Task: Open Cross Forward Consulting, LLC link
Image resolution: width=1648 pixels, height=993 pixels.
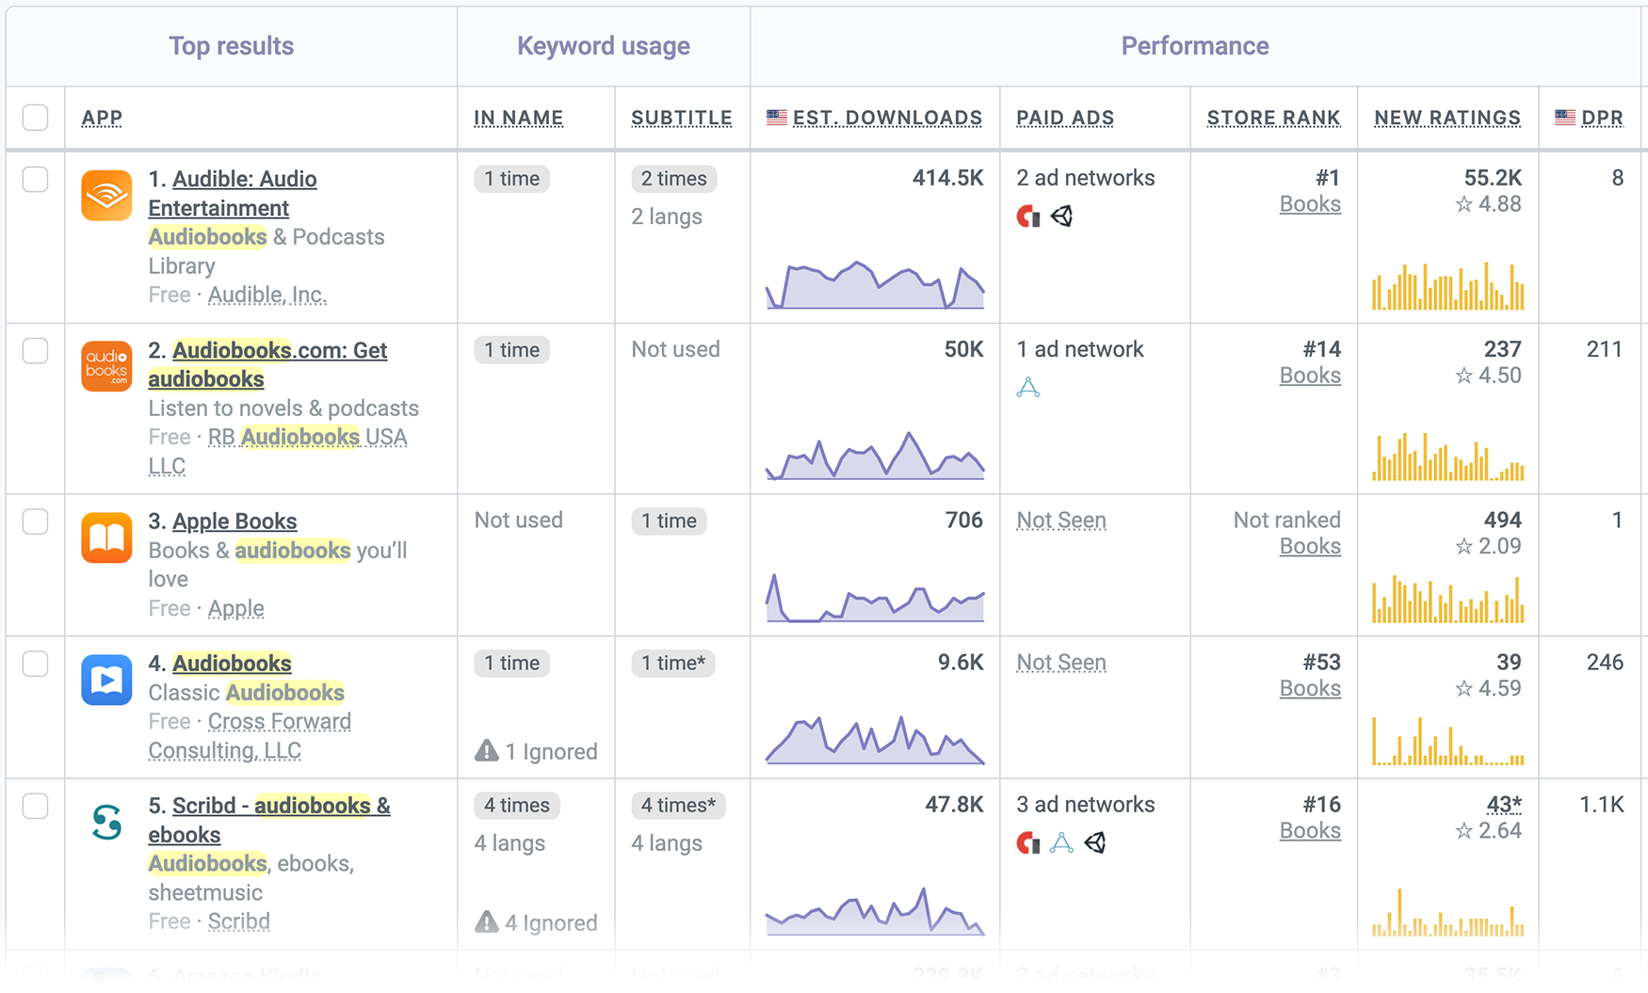Action: coord(250,736)
